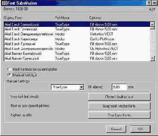Click the help question mark title bar icon

(x=149, y=3)
